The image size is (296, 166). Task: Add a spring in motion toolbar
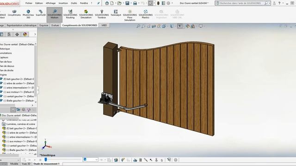[141, 160]
